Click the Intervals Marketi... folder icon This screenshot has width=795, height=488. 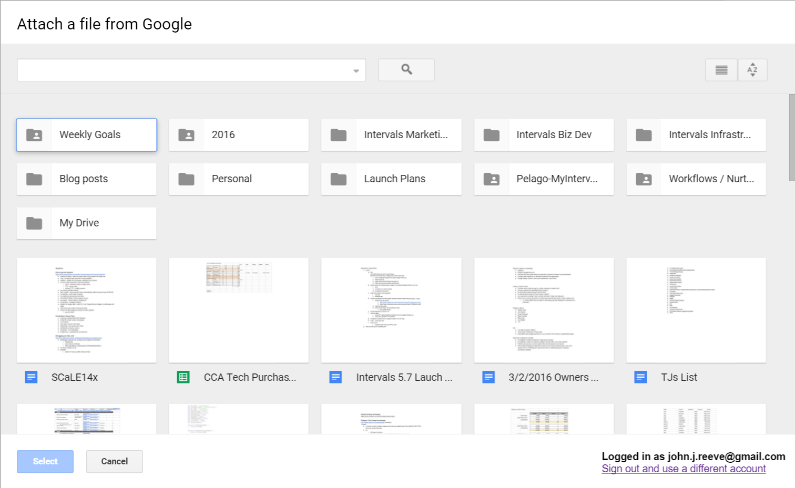(339, 135)
